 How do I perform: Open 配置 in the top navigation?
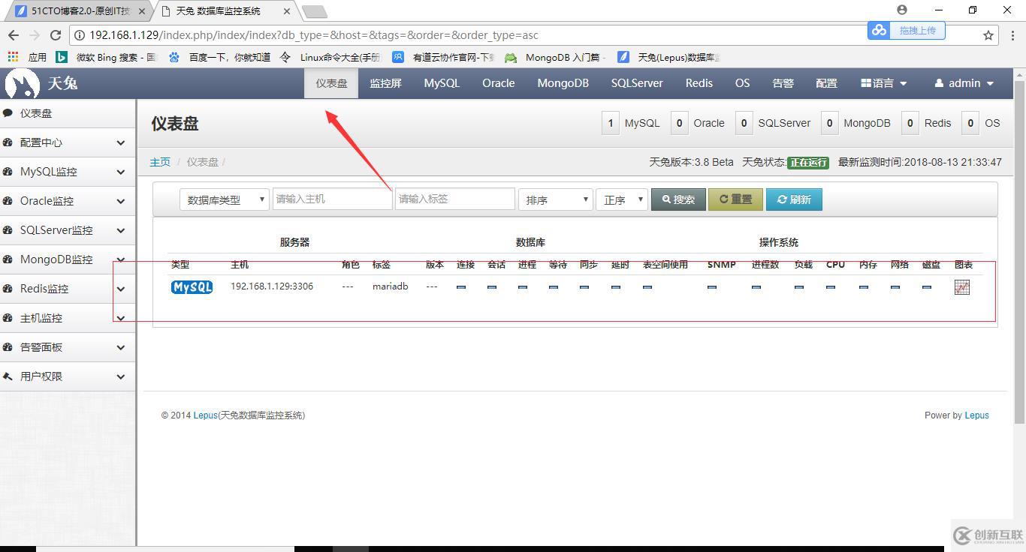(826, 83)
